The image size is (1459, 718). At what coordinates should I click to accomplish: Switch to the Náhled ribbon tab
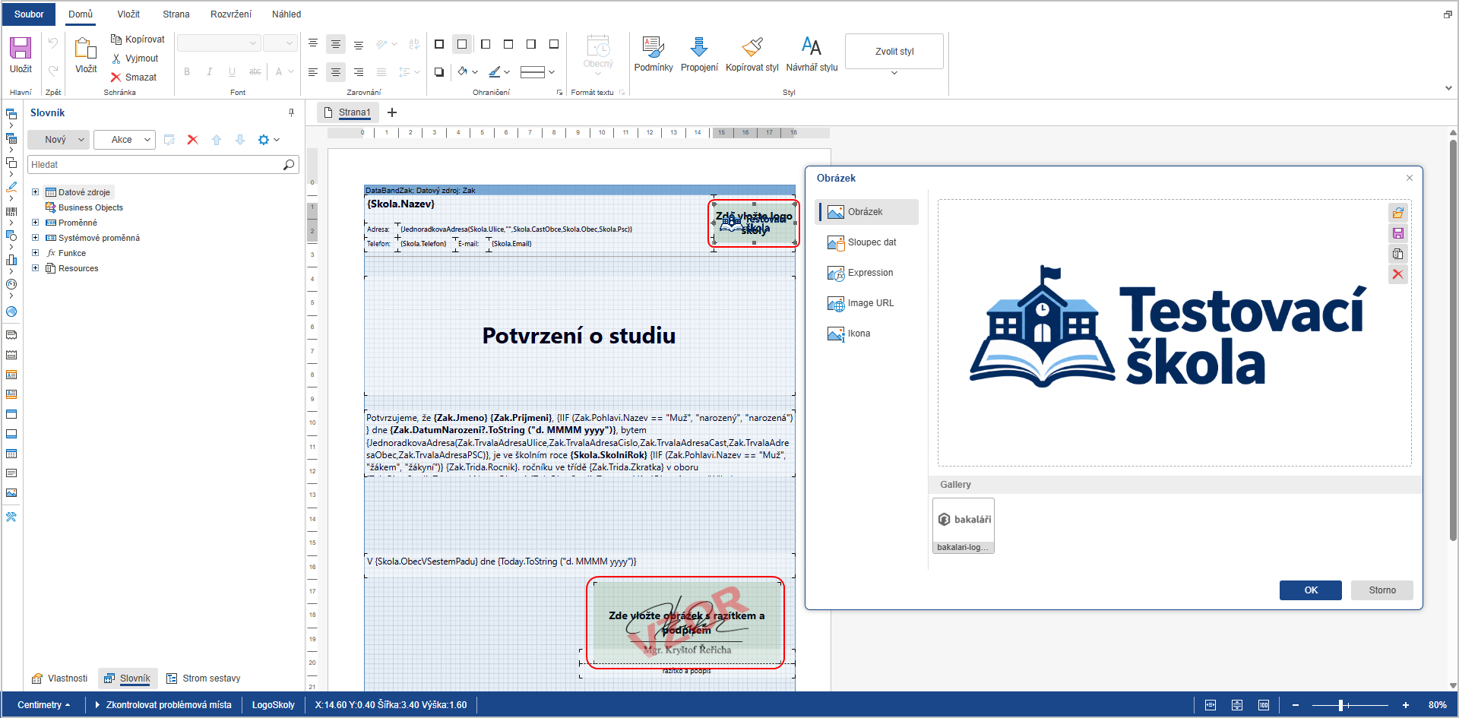click(286, 14)
